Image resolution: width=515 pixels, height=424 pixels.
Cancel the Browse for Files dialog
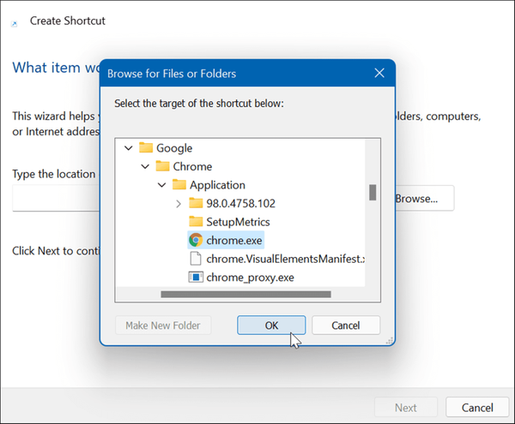(346, 325)
